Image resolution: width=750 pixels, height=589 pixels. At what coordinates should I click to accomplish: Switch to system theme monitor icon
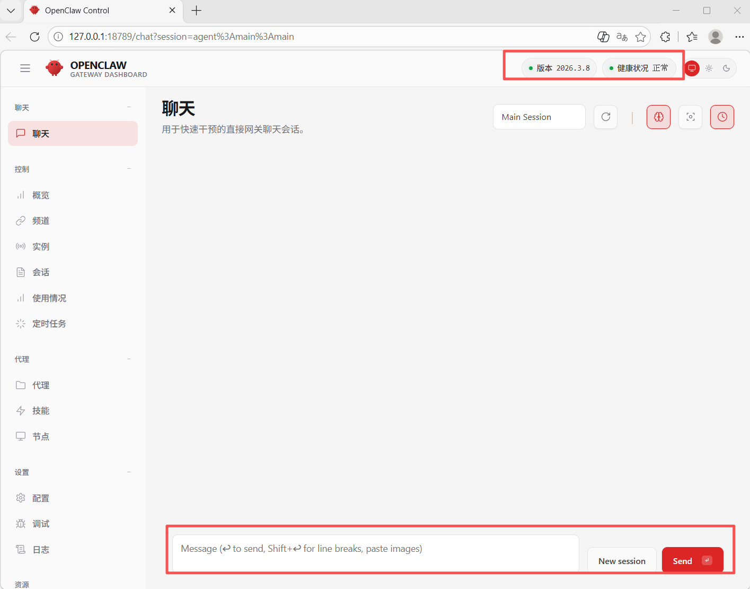[x=692, y=68]
